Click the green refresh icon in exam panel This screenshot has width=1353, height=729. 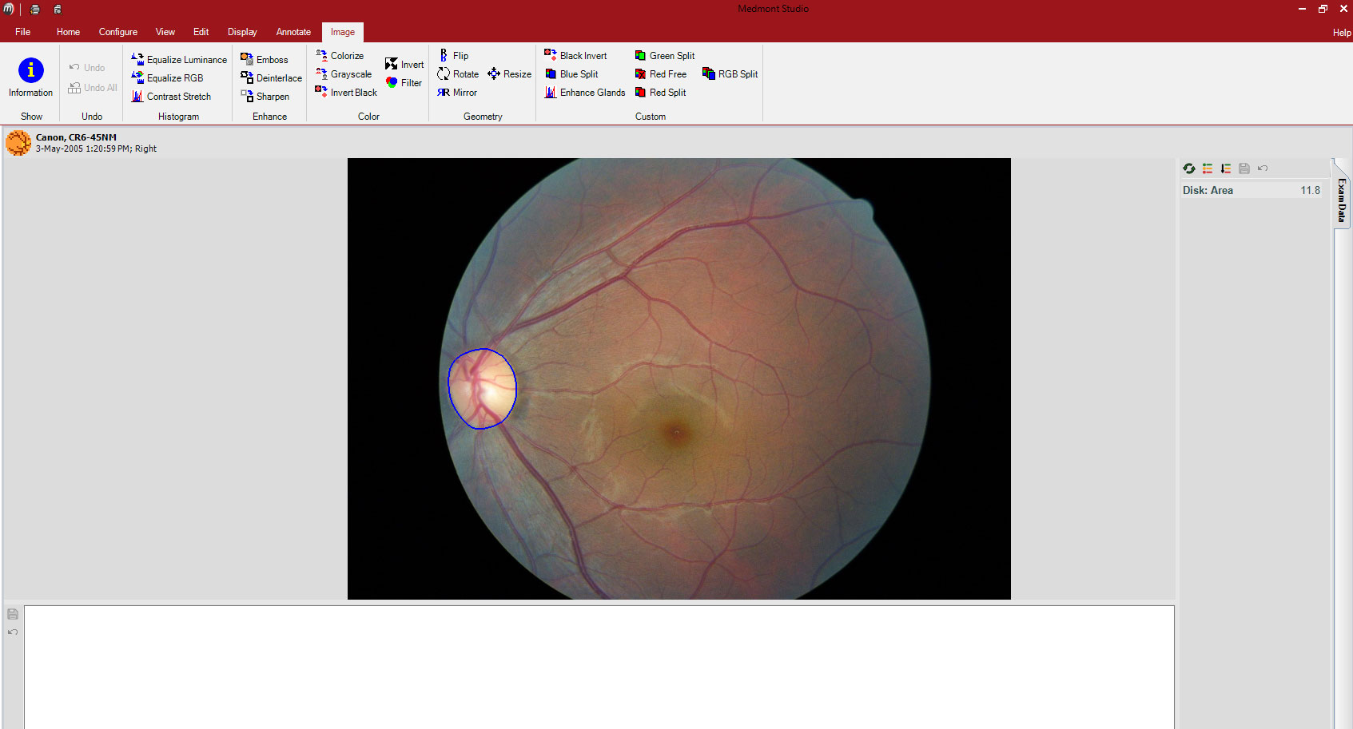[x=1189, y=168]
